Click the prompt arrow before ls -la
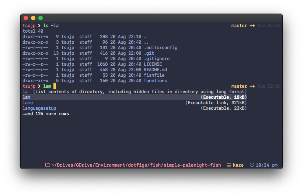 point(39,26)
